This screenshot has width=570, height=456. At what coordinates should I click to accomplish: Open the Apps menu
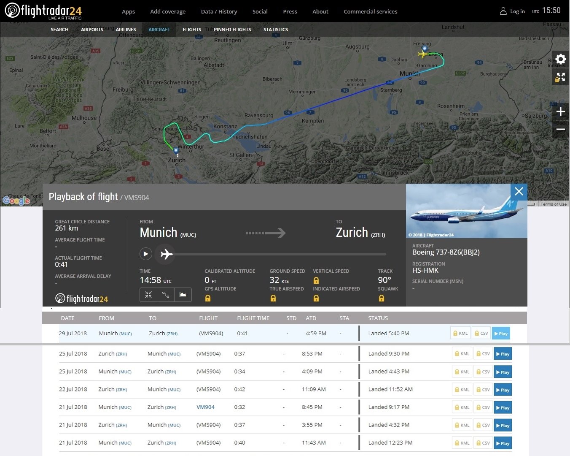pyautogui.click(x=128, y=11)
